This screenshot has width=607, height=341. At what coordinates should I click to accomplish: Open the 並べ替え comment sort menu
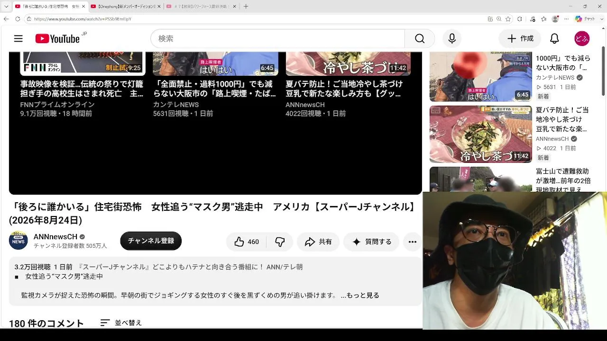click(121, 323)
